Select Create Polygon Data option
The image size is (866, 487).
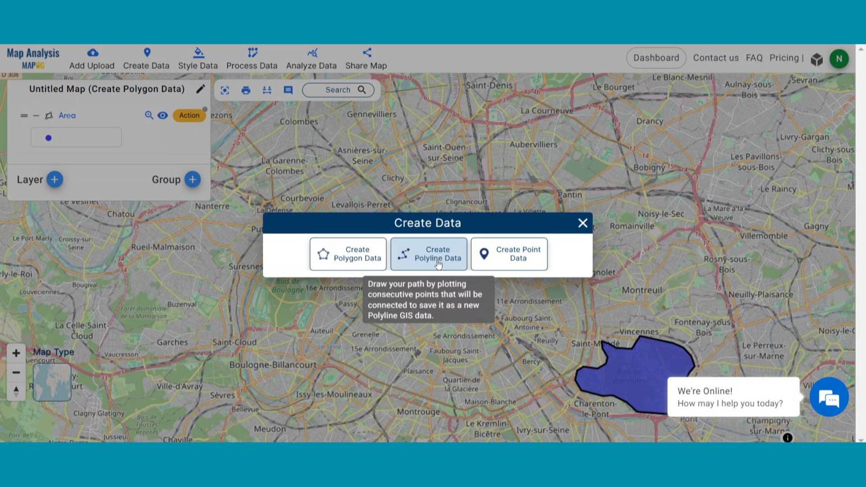(x=348, y=254)
